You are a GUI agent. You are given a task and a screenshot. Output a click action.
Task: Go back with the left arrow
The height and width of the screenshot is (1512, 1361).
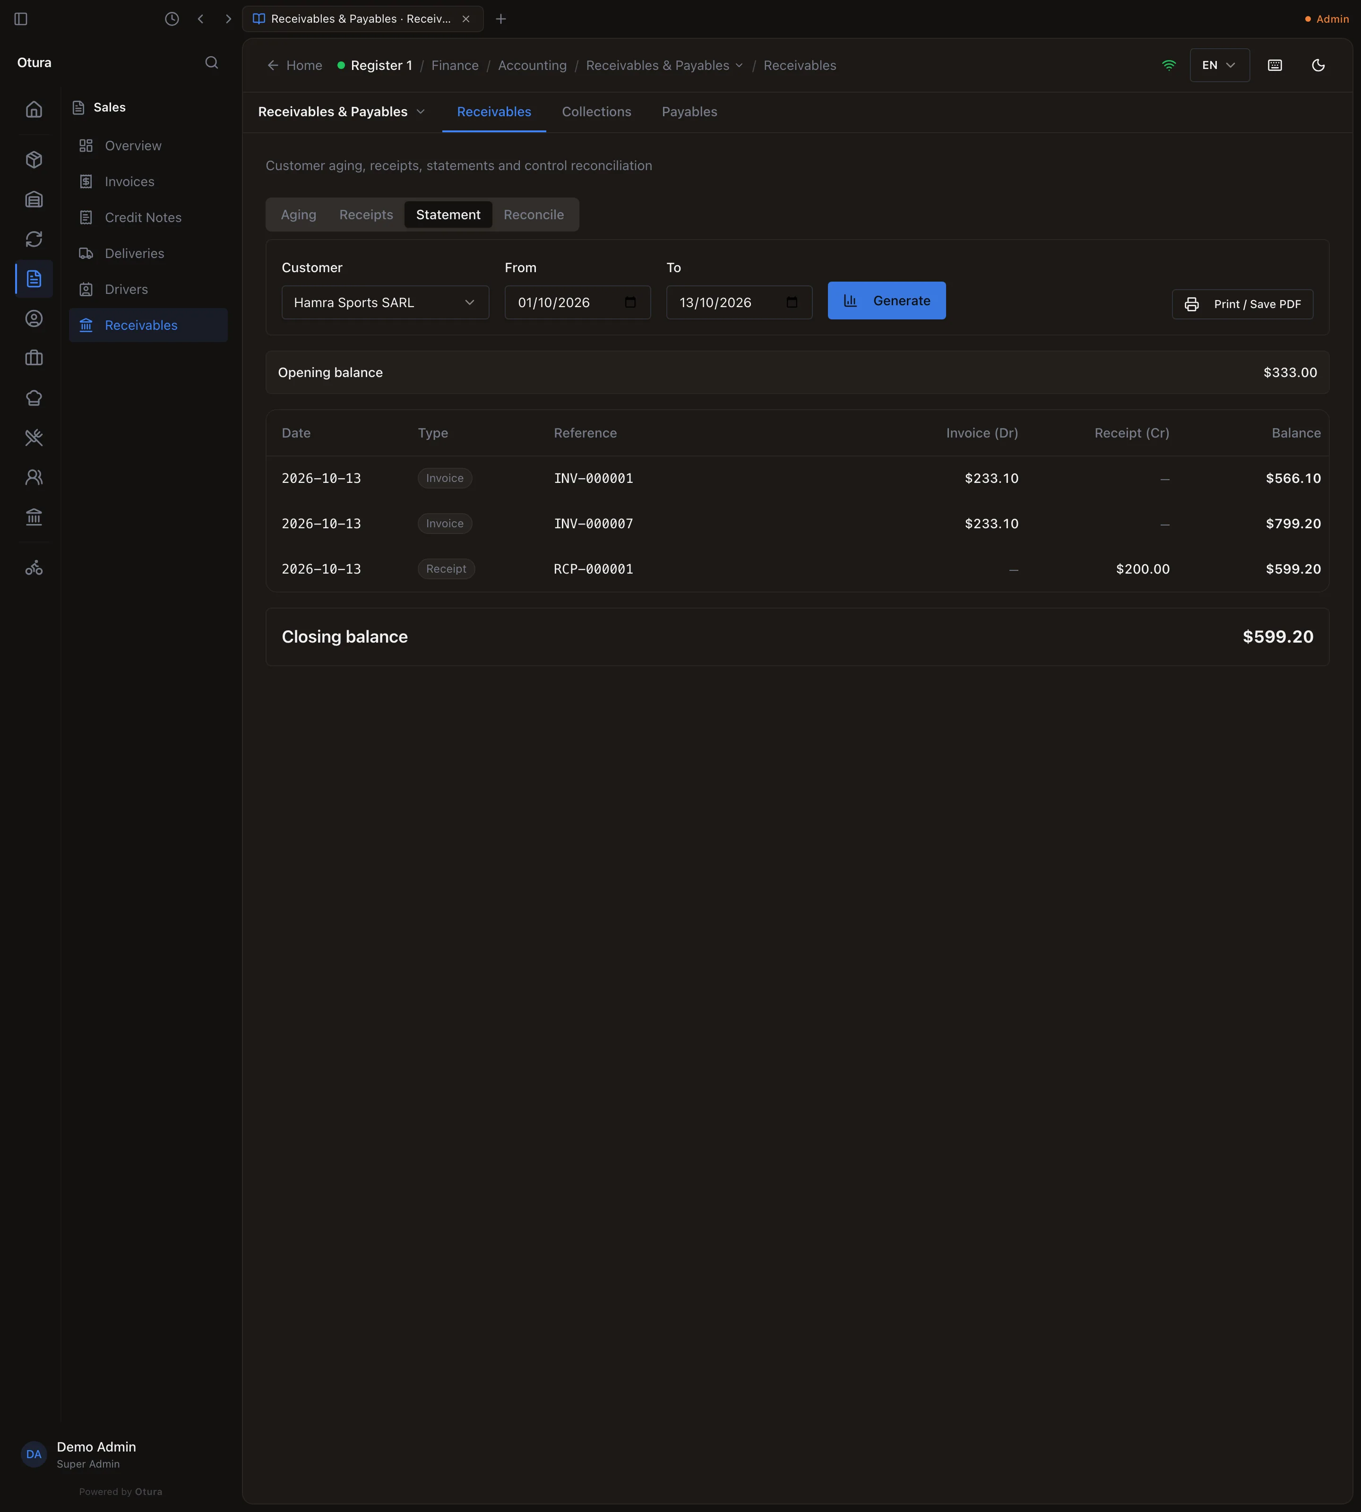200,19
